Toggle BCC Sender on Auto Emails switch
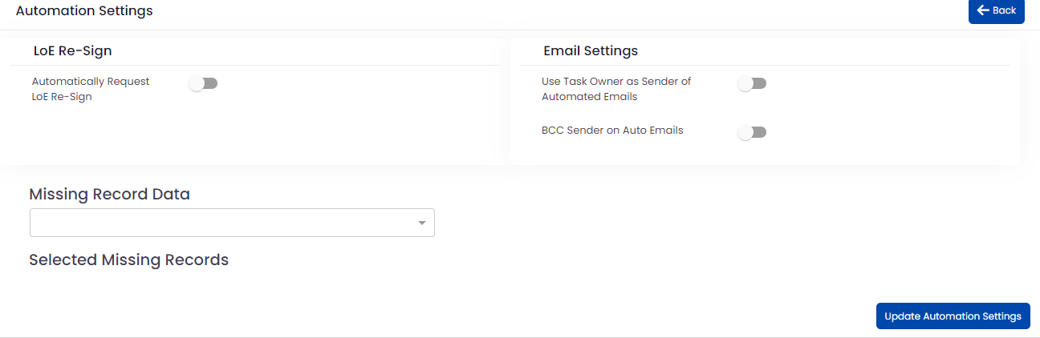This screenshot has height=338, width=1040. point(752,132)
